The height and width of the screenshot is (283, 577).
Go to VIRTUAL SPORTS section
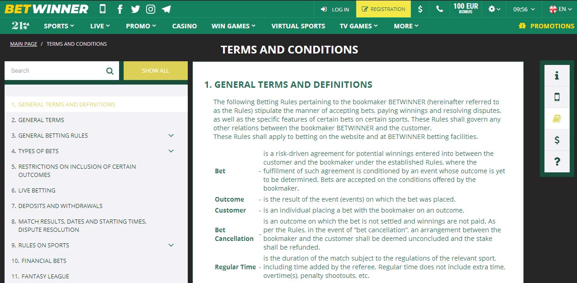298,26
